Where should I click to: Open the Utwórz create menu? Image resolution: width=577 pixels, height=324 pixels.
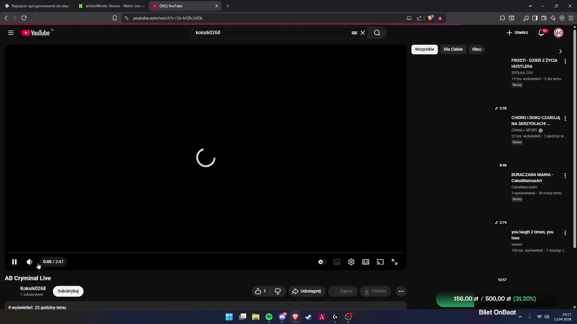[x=517, y=32]
